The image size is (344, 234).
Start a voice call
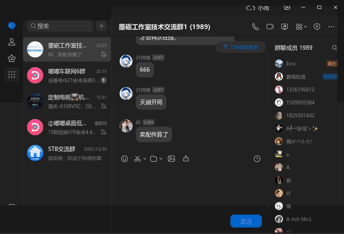click(x=255, y=26)
